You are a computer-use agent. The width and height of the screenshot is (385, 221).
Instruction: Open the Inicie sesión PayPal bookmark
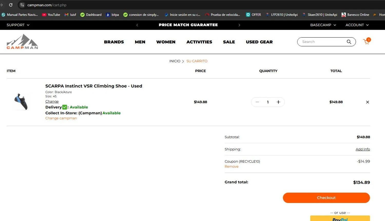(182, 15)
